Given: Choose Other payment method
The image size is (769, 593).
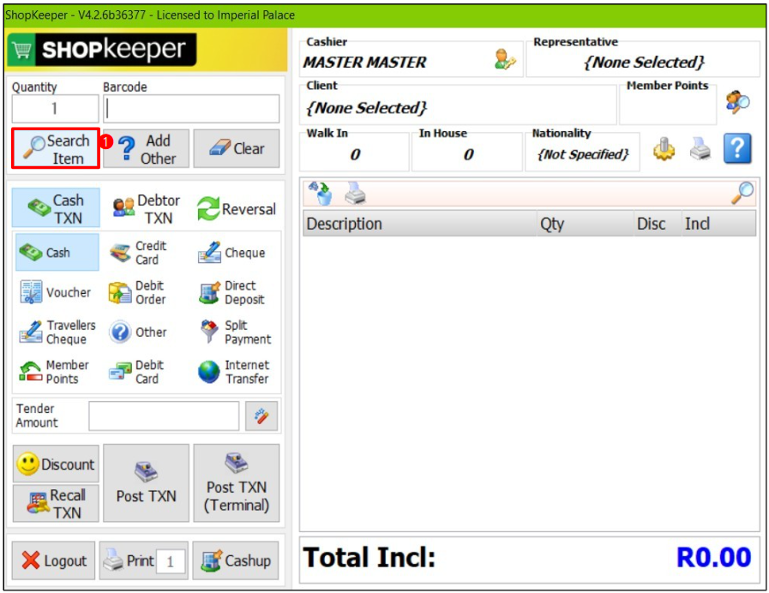Looking at the screenshot, I should pyautogui.click(x=138, y=332).
